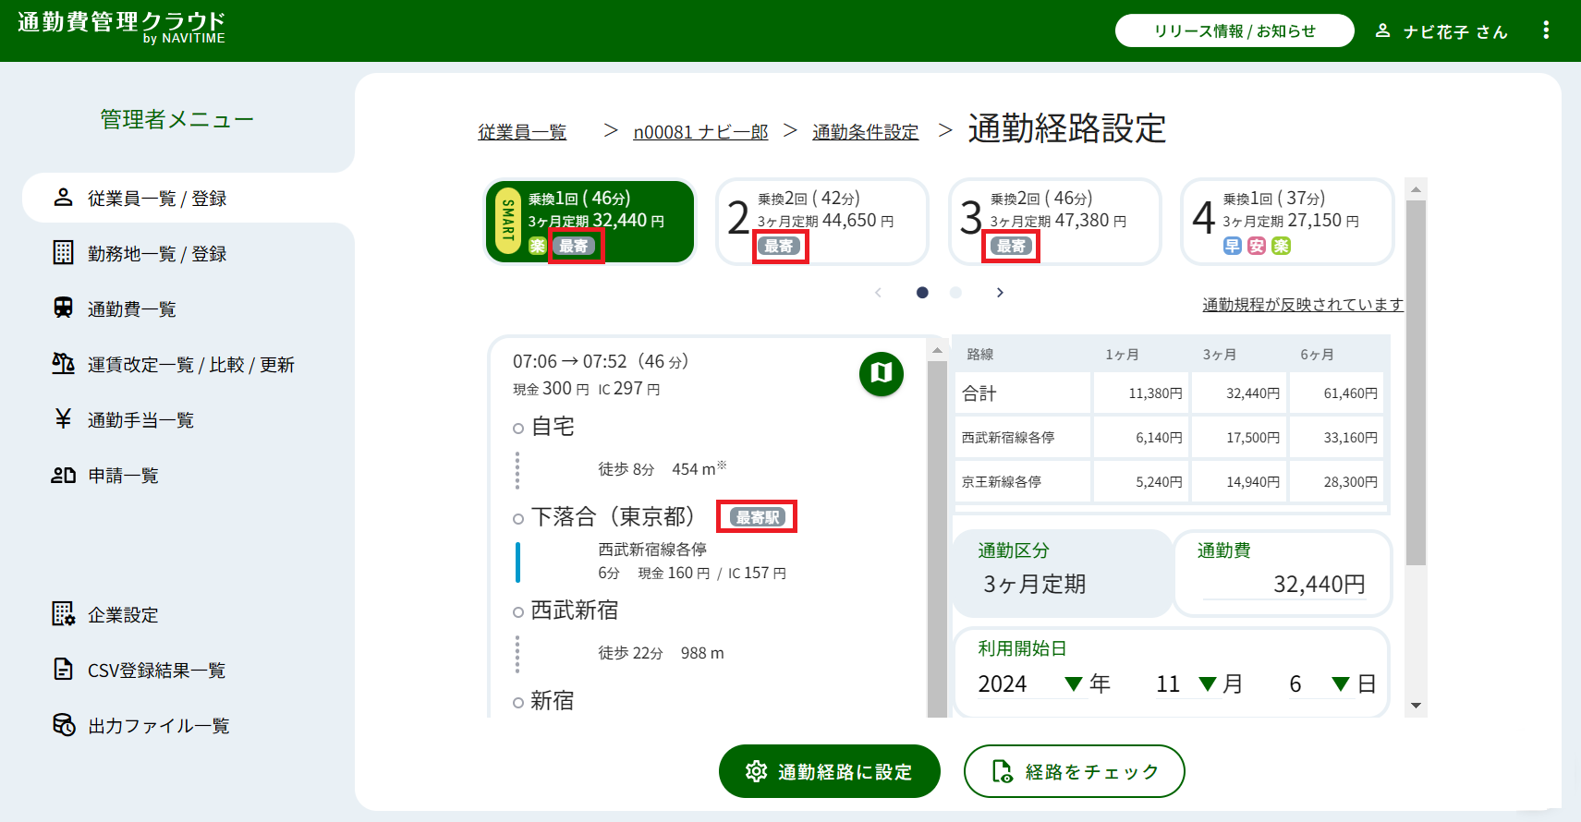This screenshot has height=822, width=1581.
Task: Click the SMART badge on route 1
Action: tap(507, 221)
